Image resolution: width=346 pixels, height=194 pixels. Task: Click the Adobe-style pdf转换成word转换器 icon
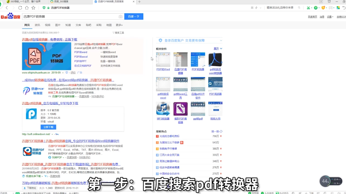[x=215, y=59]
